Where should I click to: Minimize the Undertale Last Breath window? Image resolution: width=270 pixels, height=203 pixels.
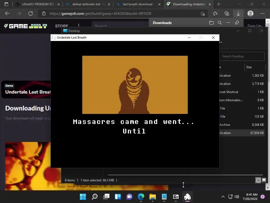[189, 38]
